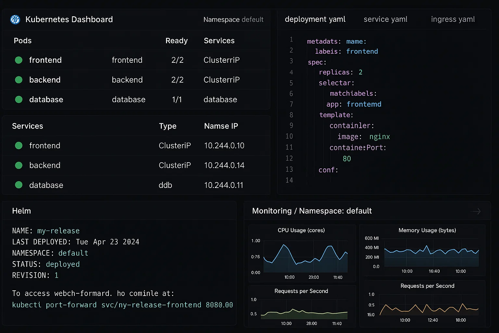The width and height of the screenshot is (499, 333).
Task: Click line number 14 in the yaml editor
Action: (x=289, y=180)
